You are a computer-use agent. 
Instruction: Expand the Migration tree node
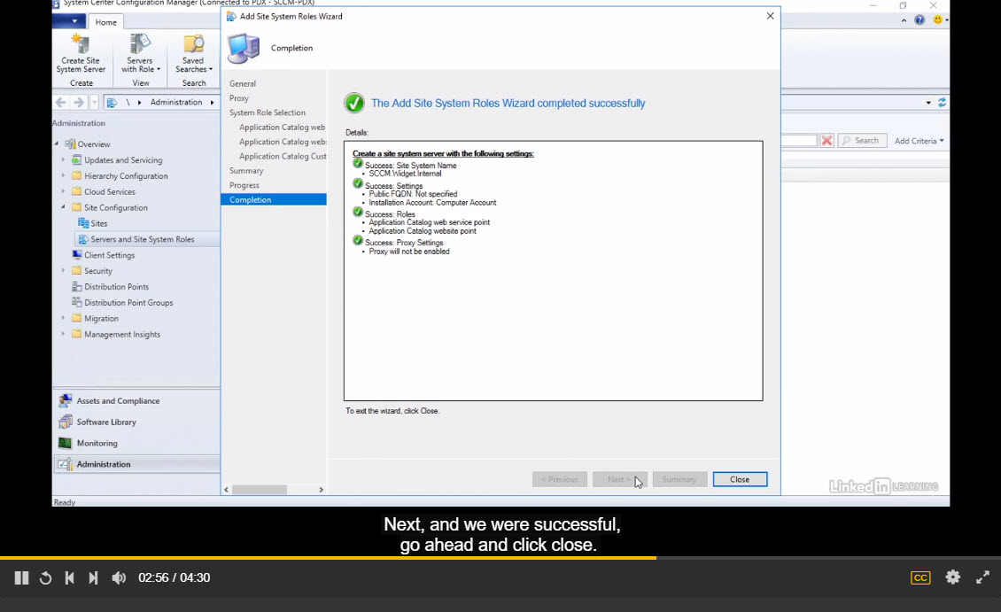[x=63, y=318]
